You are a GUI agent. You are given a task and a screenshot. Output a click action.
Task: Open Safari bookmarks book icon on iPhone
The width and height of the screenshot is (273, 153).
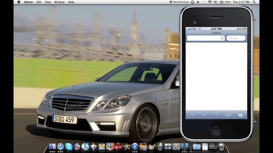point(228,115)
